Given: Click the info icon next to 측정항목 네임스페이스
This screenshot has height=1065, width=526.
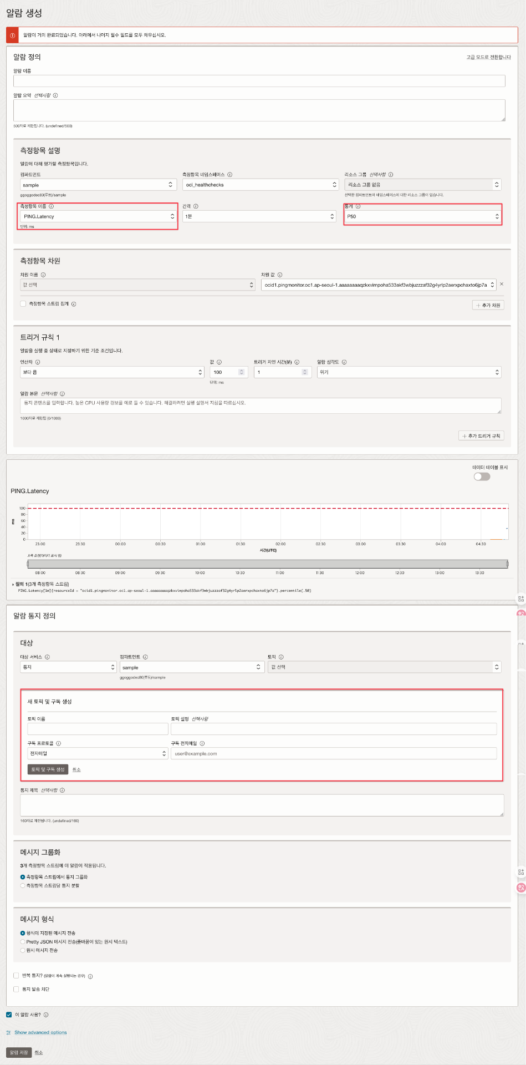Looking at the screenshot, I should pyautogui.click(x=230, y=175).
